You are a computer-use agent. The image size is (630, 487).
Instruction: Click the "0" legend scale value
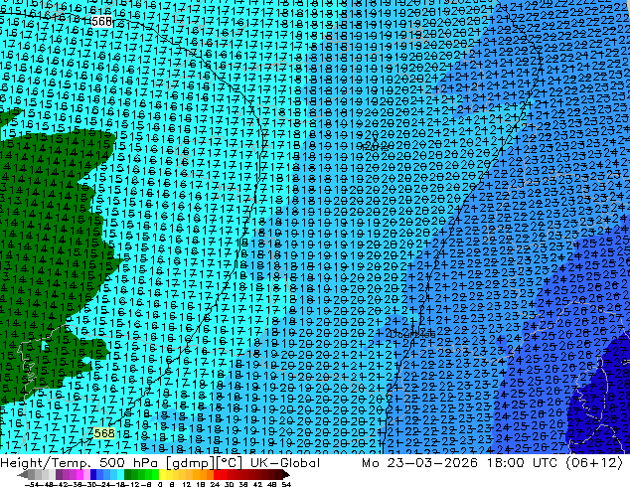(160, 484)
